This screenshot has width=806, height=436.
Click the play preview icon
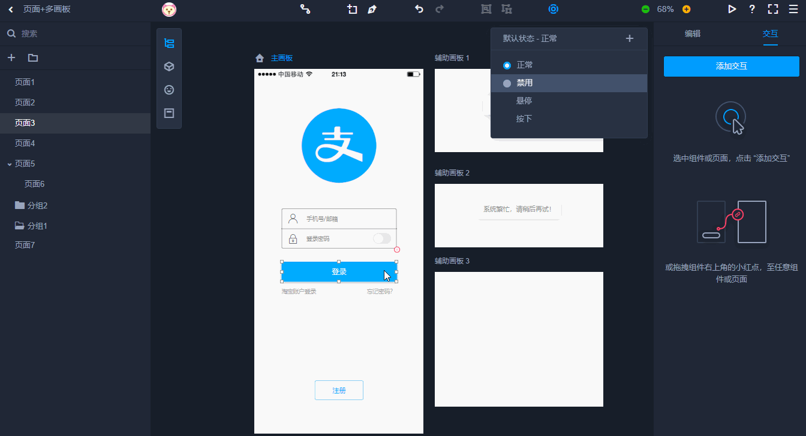pos(732,9)
